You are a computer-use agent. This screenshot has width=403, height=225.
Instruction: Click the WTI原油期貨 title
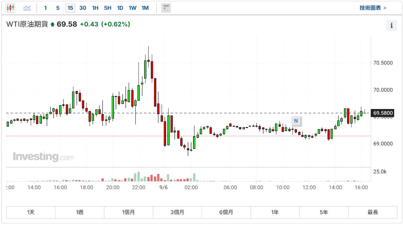[27, 24]
